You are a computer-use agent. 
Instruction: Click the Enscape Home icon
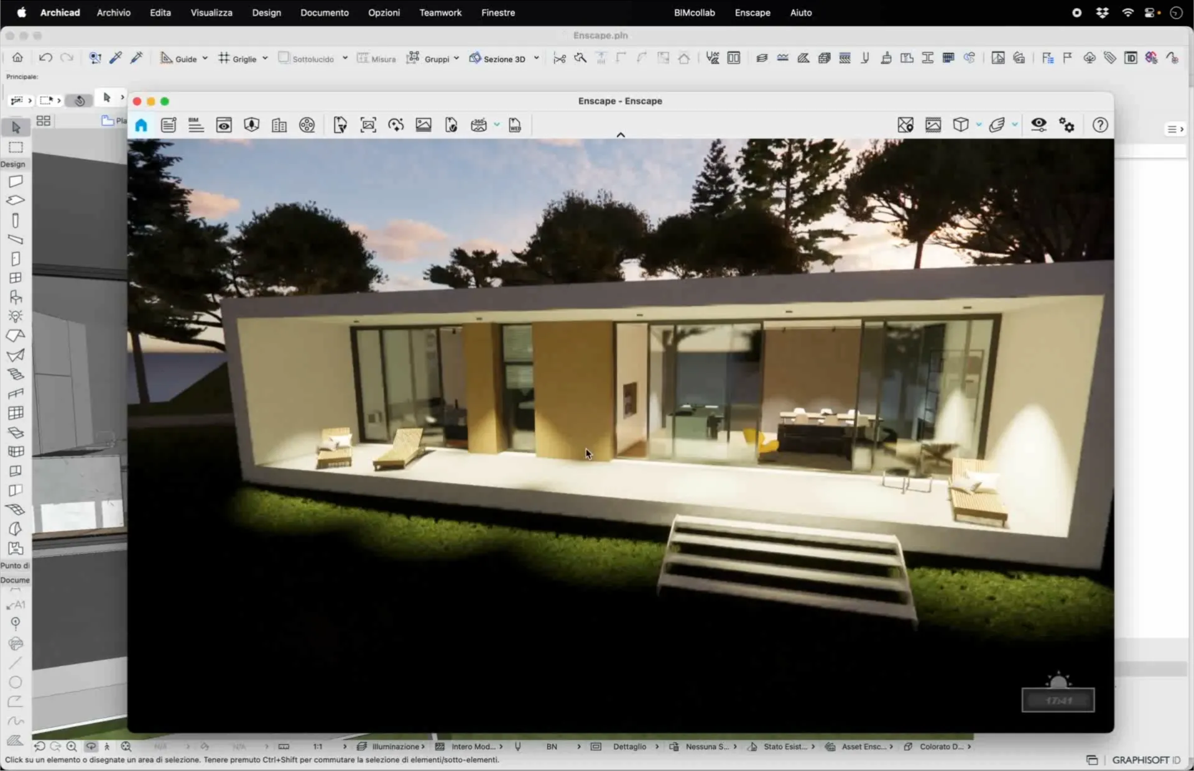tap(141, 125)
